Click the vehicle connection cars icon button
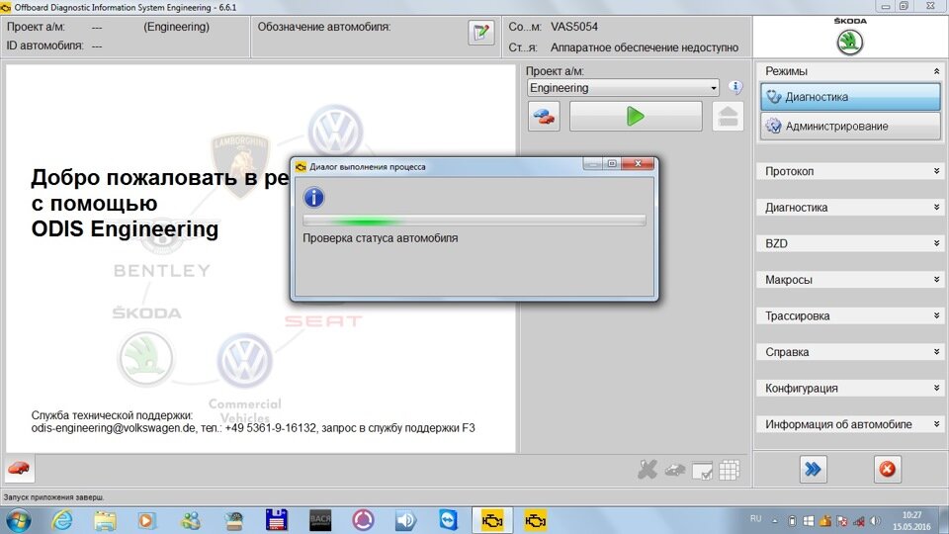The width and height of the screenshot is (949, 534). click(x=544, y=117)
